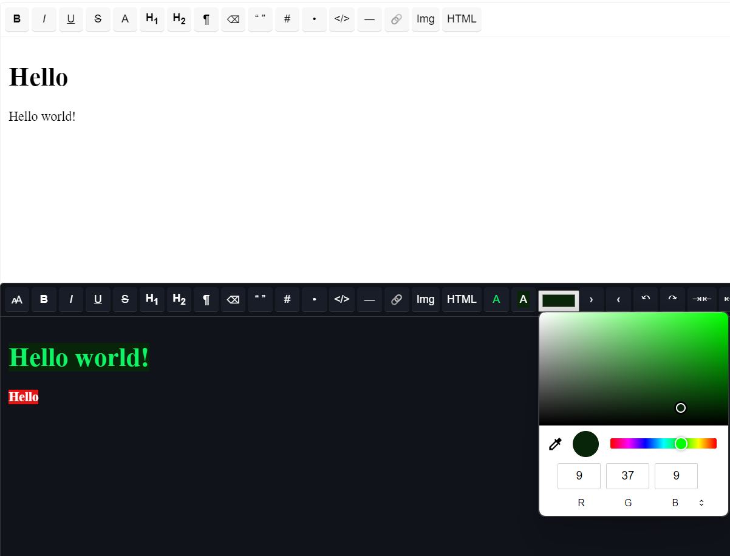Toggle Bold in the top light toolbar
The image size is (730, 556).
click(17, 19)
